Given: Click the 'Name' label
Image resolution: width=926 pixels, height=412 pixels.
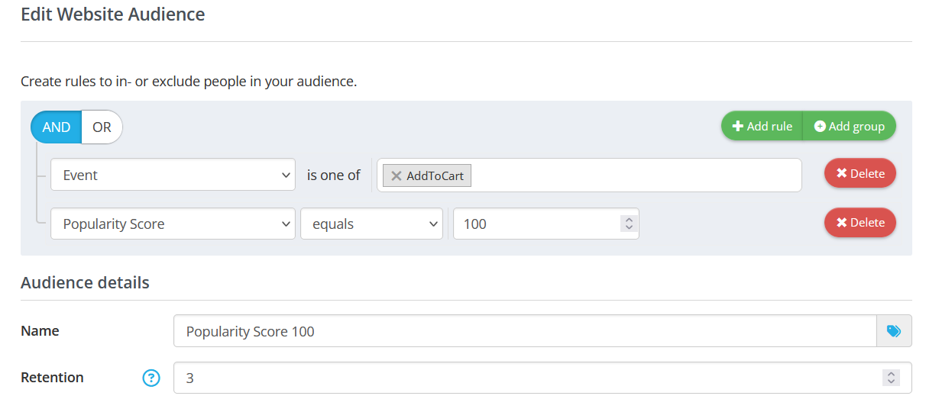Looking at the screenshot, I should pos(40,330).
